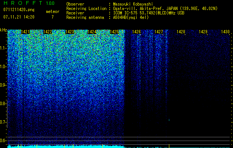Click the 1422 time marker
This screenshot has height=148, width=233.
click(x=47, y=32)
